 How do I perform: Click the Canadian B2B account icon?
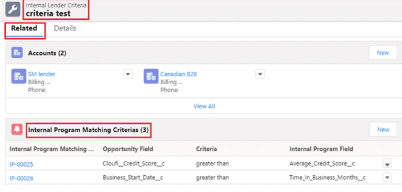(x=151, y=76)
